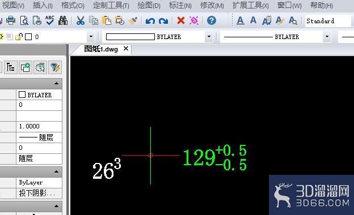
Task: Click the 投下阴影... property value
Action: [x=39, y=193]
